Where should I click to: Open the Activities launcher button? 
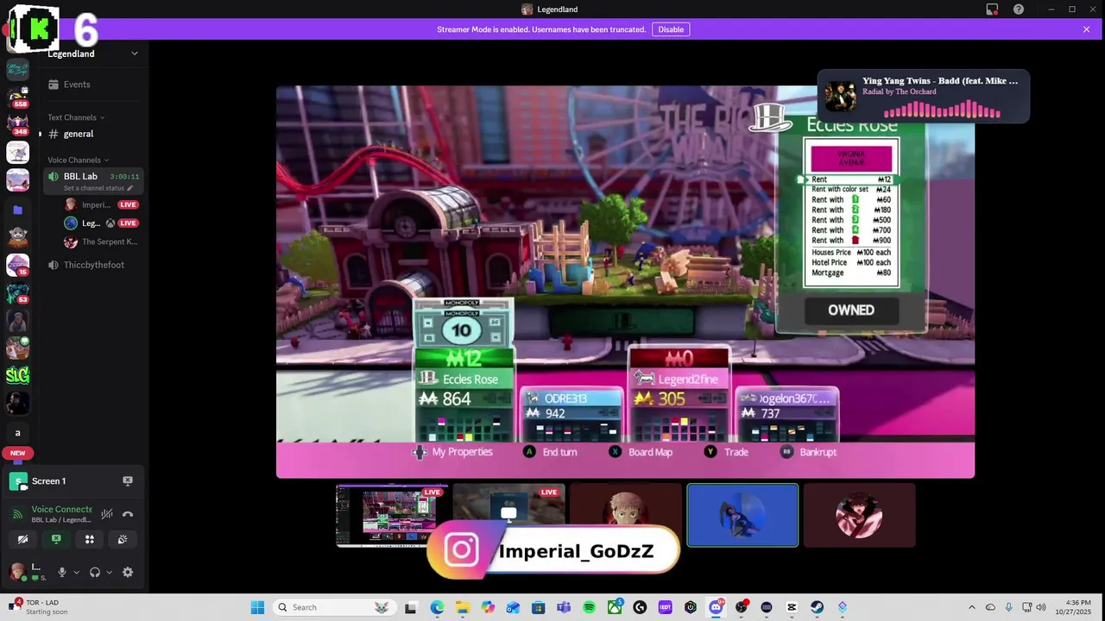coord(89,539)
